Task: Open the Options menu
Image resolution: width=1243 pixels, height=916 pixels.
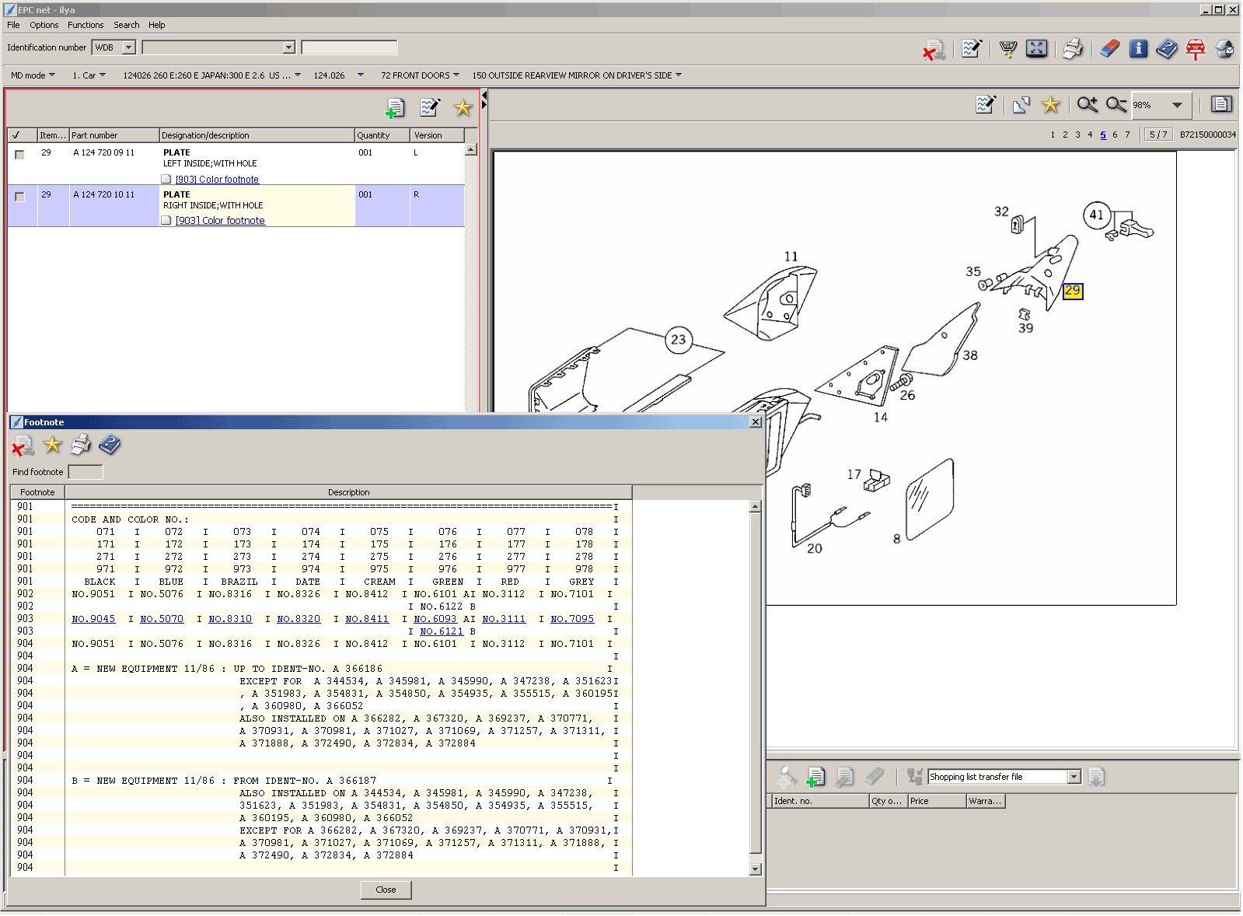Action: [x=44, y=25]
